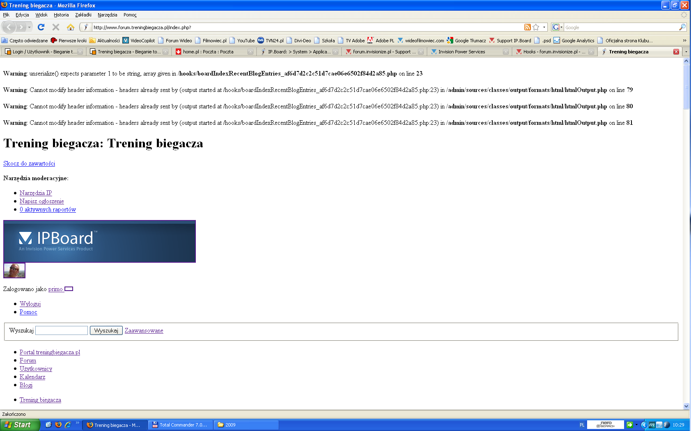Screen dimensions: 691x431
Task: Open the list-all-tabs dropdown
Action: [x=686, y=52]
